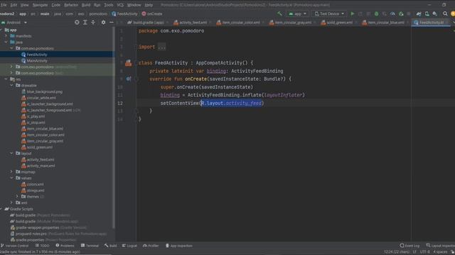Open the app run configuration dropdown

(297, 13)
